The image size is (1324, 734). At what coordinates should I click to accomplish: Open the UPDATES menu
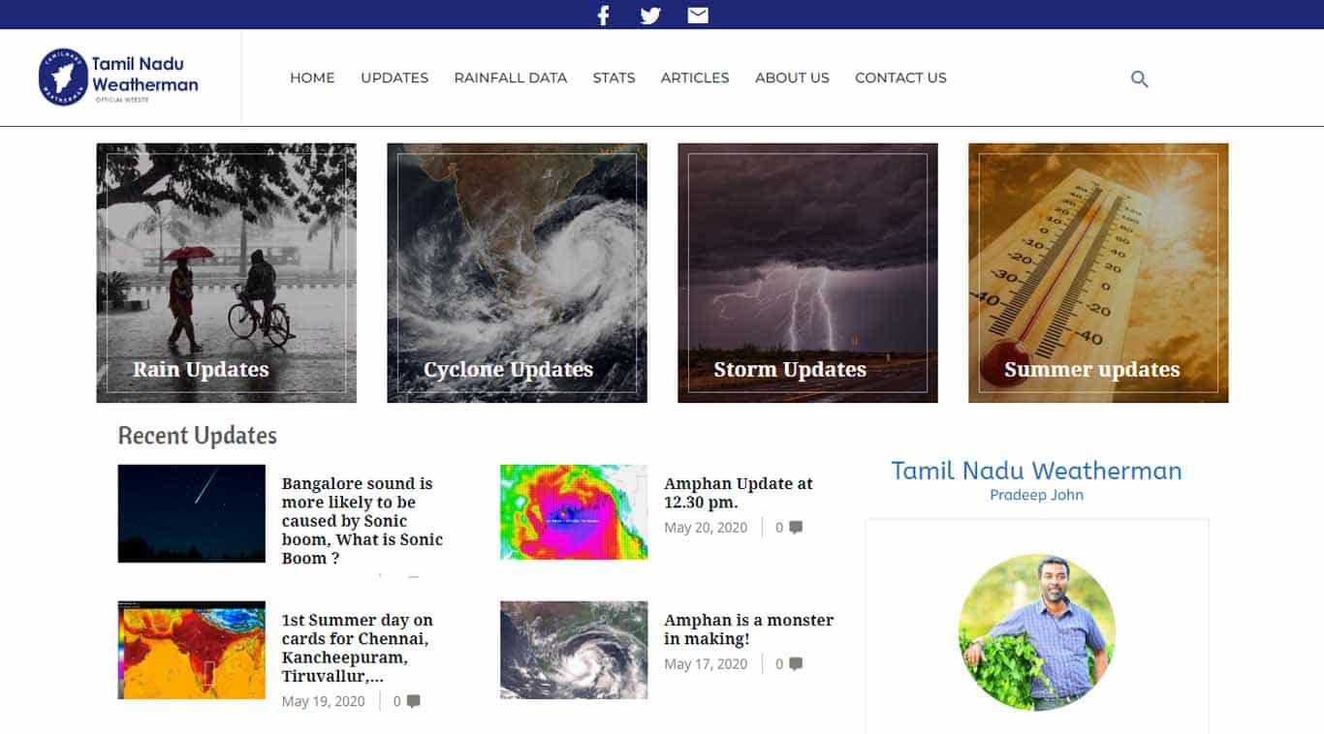[x=394, y=77]
